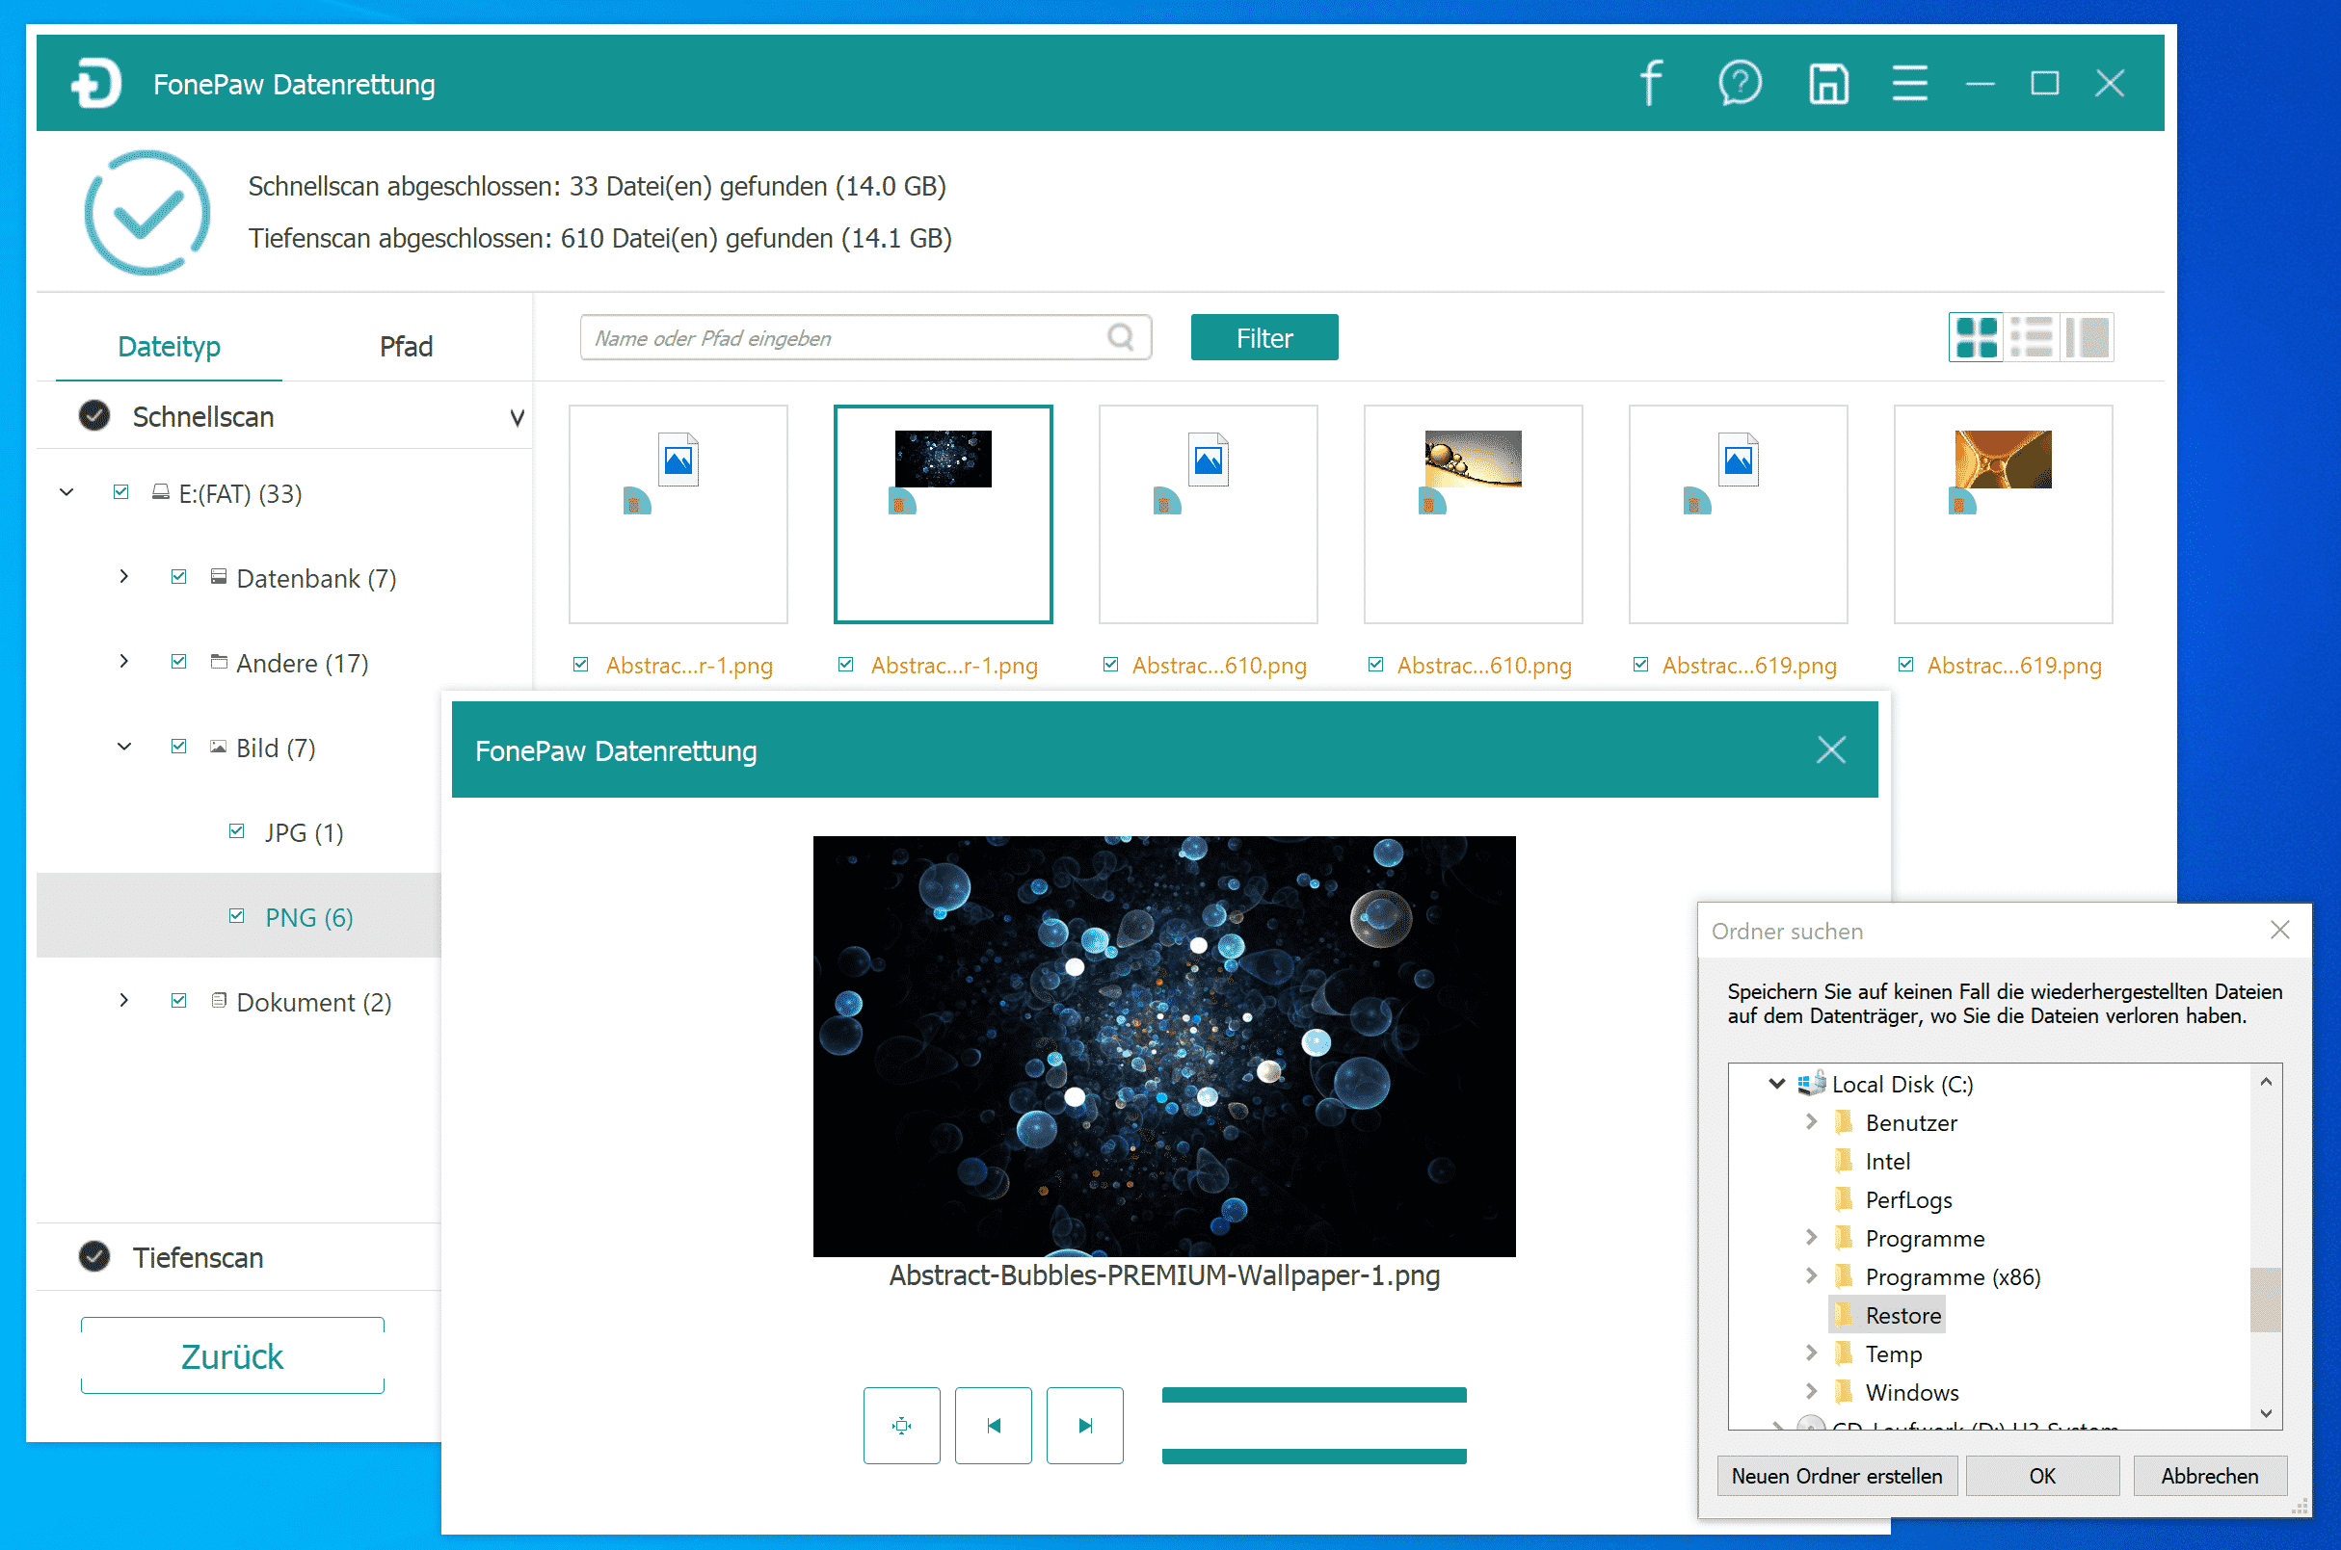The width and height of the screenshot is (2341, 1550).
Task: Switch to thumbnail grid view
Action: point(1976,338)
